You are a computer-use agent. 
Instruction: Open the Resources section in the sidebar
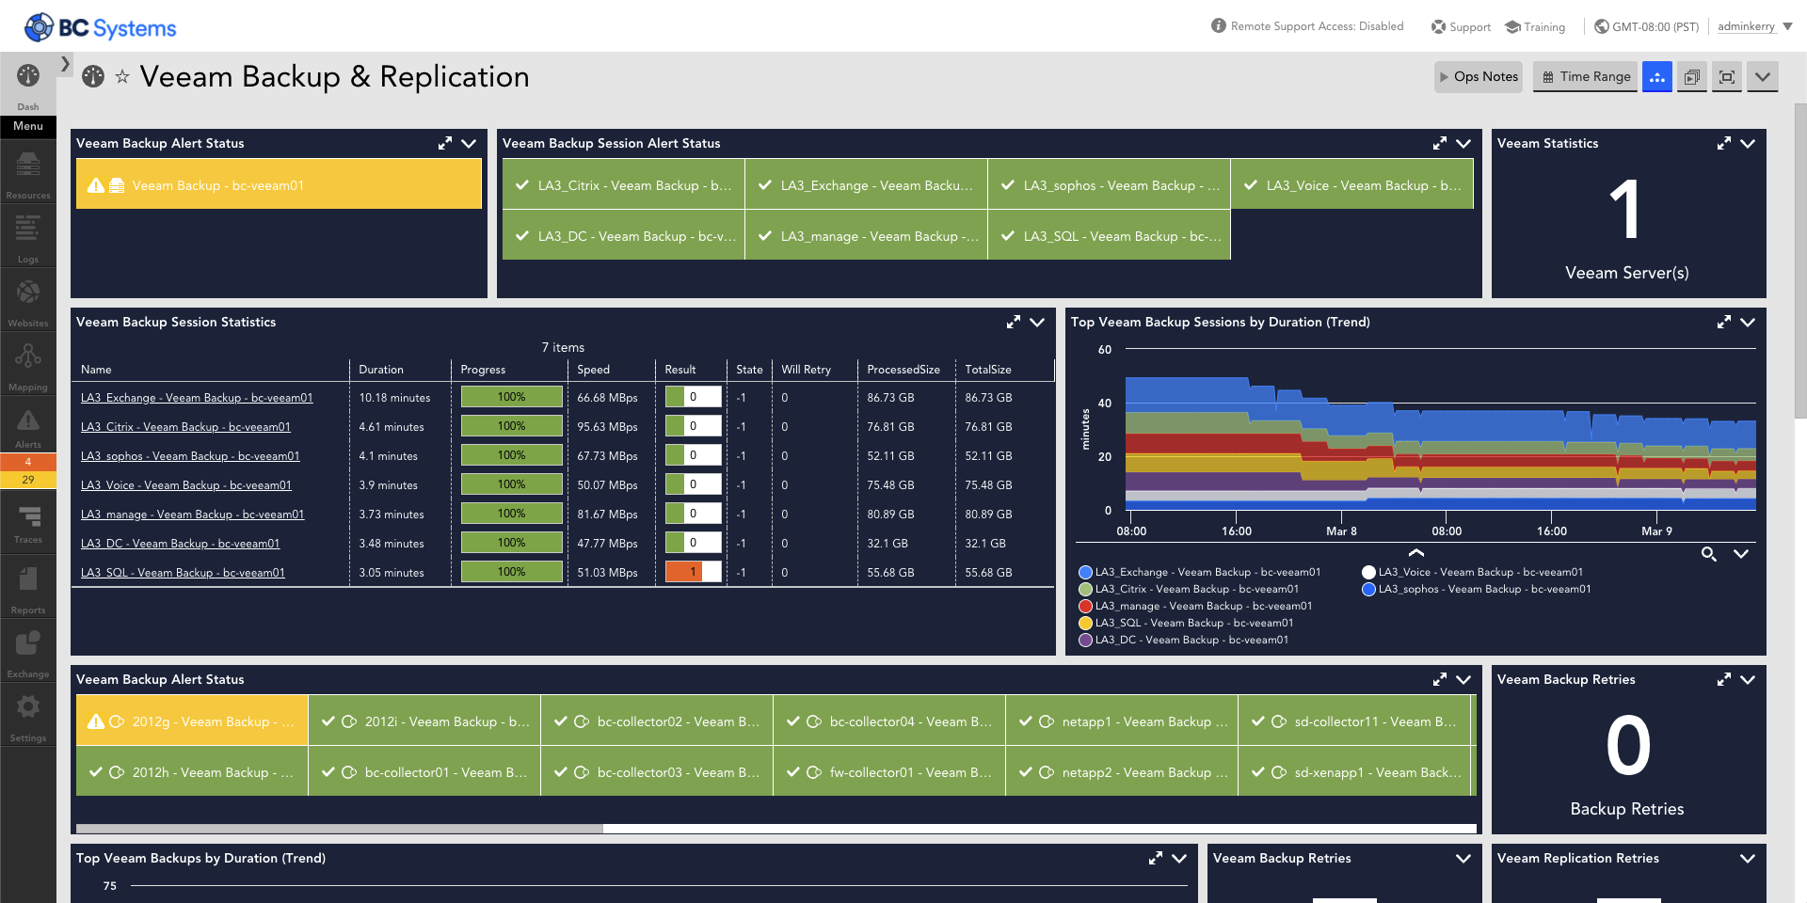tap(27, 172)
